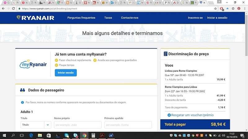Click the Ryanair logo in the header
The width and height of the screenshot is (248, 139).
(x=35, y=18)
